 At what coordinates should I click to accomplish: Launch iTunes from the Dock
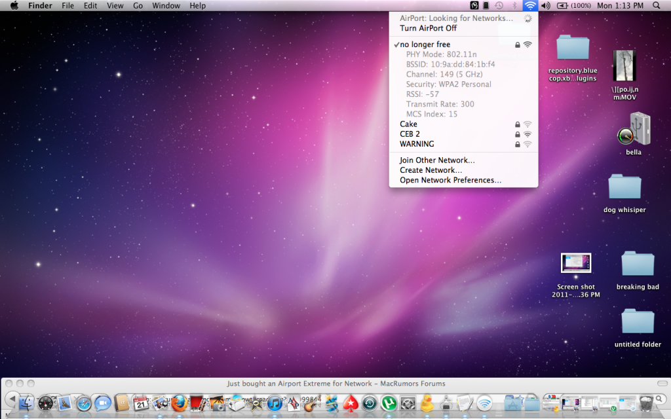[x=275, y=403]
